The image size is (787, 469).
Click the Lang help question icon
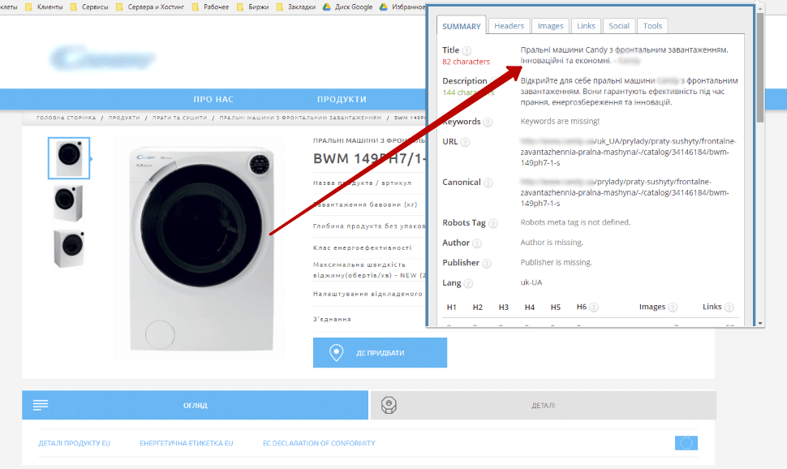click(x=468, y=284)
